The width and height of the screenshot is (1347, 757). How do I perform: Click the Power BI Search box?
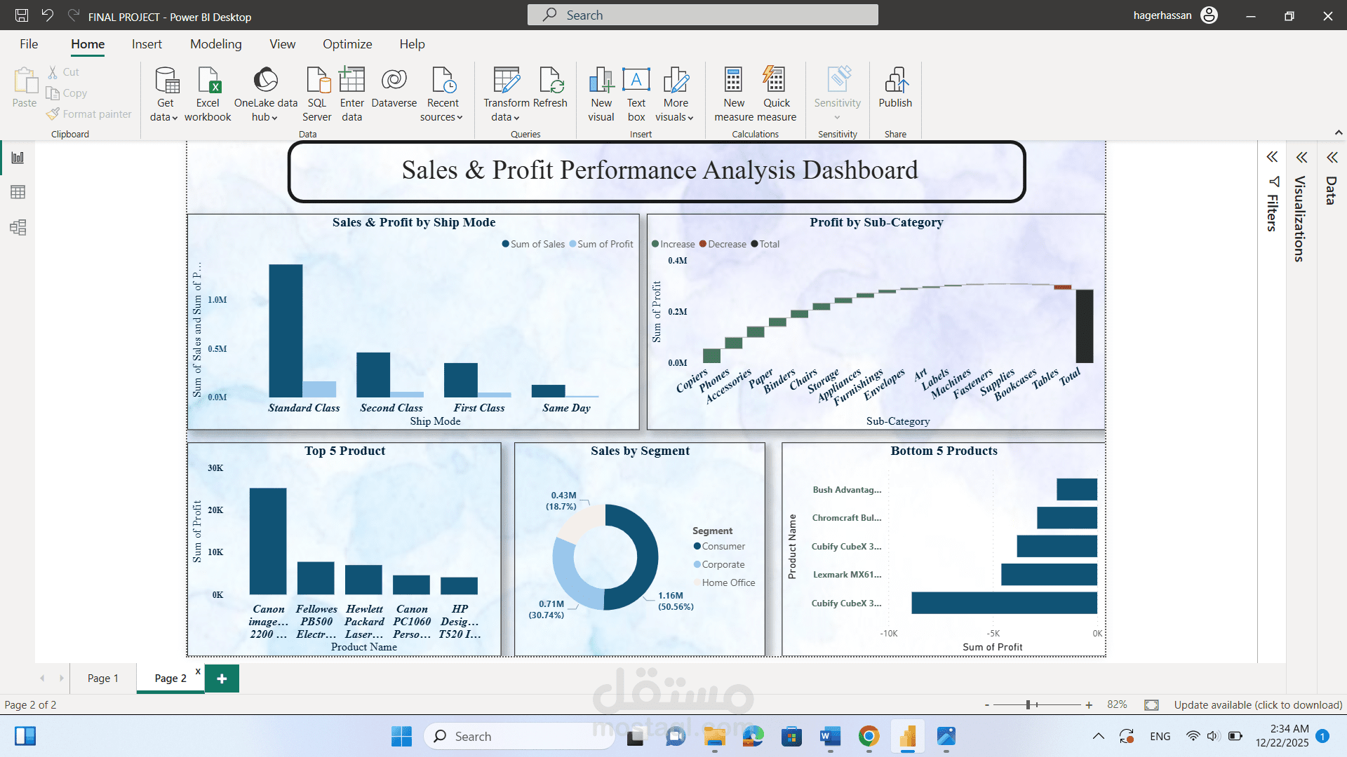tap(702, 15)
